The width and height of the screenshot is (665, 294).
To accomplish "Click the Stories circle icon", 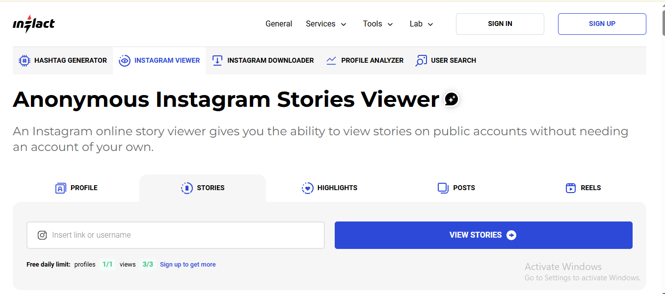I will (187, 188).
